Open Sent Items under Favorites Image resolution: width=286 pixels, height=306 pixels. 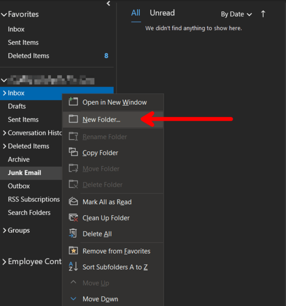[x=23, y=43]
